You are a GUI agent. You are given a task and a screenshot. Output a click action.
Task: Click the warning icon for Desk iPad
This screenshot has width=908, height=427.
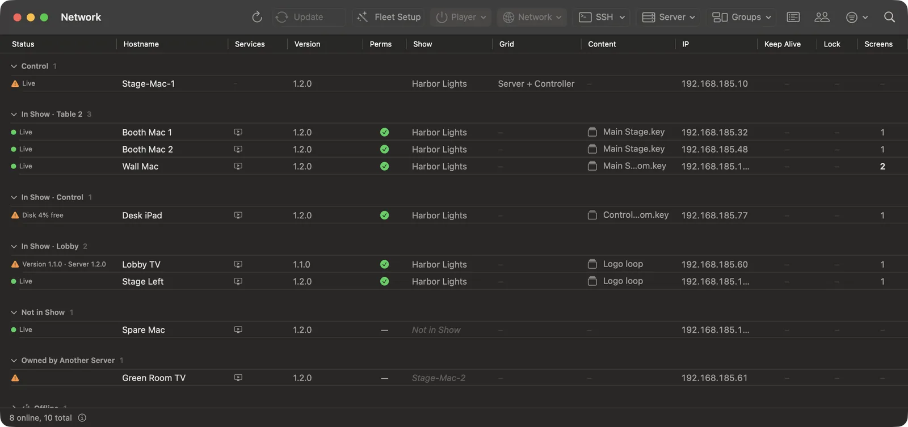[15, 215]
